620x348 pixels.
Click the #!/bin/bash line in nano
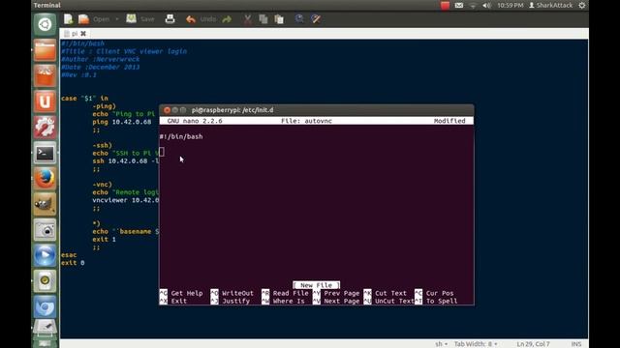tap(181, 136)
